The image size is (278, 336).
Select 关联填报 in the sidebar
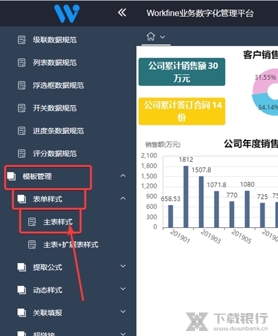[48, 312]
